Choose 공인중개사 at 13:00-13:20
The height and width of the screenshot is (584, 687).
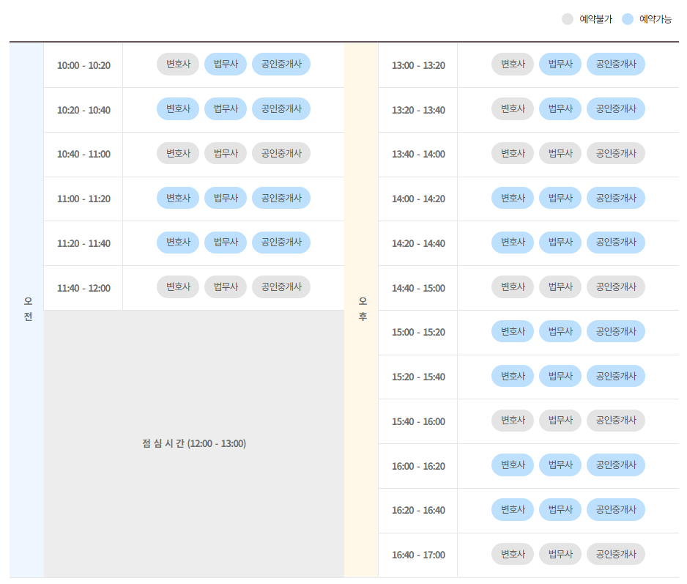pyautogui.click(x=615, y=64)
